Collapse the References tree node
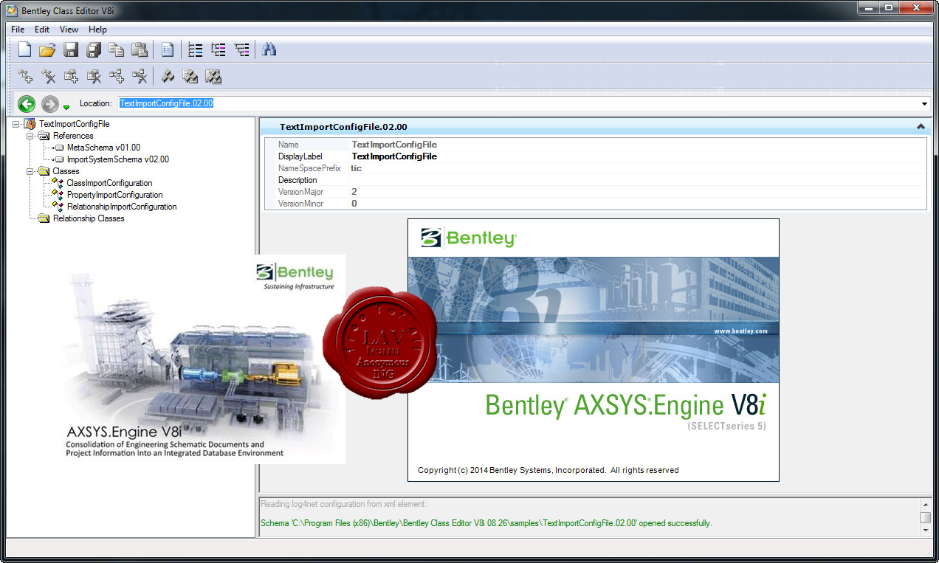This screenshot has height=563, width=939. (x=30, y=136)
